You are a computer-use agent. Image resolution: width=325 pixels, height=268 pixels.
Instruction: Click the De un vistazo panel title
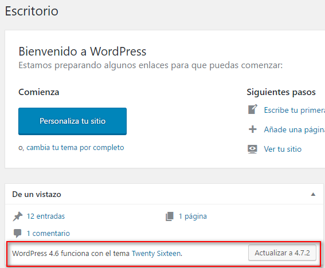tap(37, 194)
